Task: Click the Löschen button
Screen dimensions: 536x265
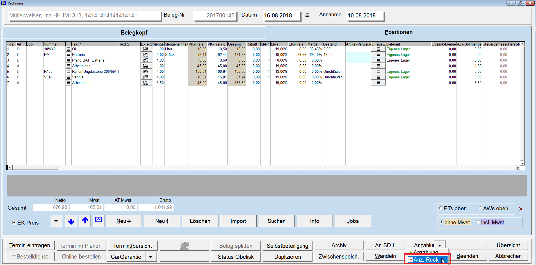Action: [x=200, y=221]
